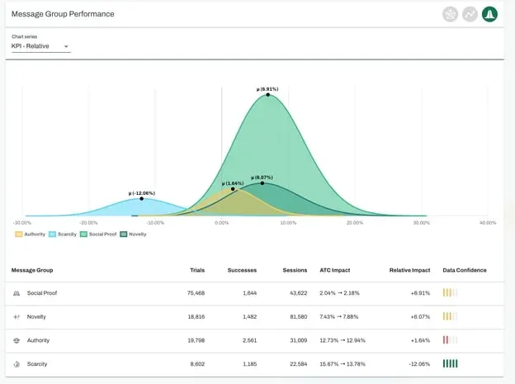Viewport: 515px width, 384px height.
Task: Switch to the line trend chart view
Action: click(x=470, y=15)
